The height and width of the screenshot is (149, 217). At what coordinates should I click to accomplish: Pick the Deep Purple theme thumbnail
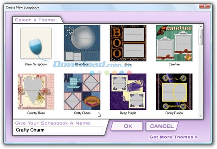pos(128,91)
